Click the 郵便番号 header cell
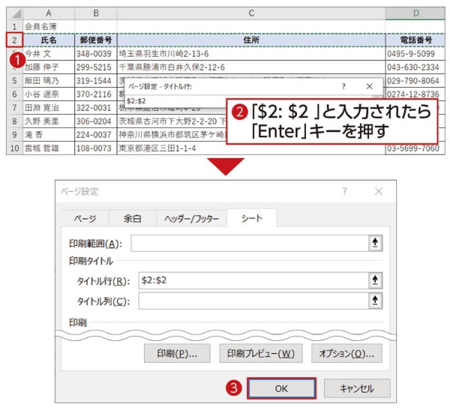The image size is (450, 410). pos(96,40)
